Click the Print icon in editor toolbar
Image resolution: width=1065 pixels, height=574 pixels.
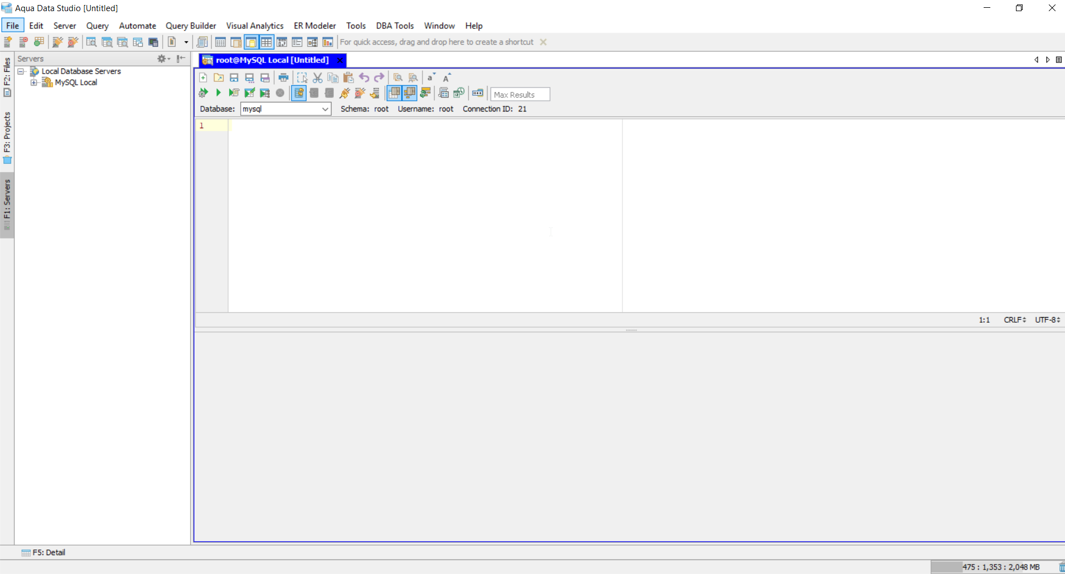(x=284, y=77)
